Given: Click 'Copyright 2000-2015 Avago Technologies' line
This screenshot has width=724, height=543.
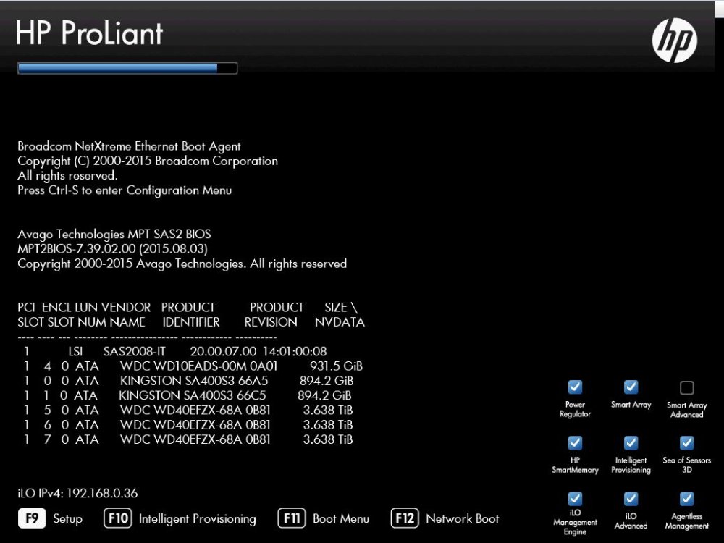Looking at the screenshot, I should (182, 264).
